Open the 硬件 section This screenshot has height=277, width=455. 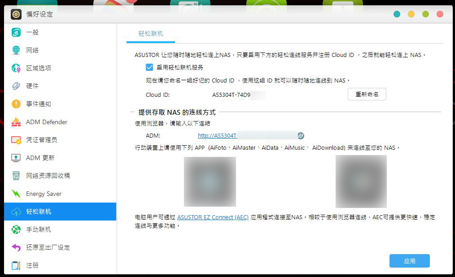point(61,86)
